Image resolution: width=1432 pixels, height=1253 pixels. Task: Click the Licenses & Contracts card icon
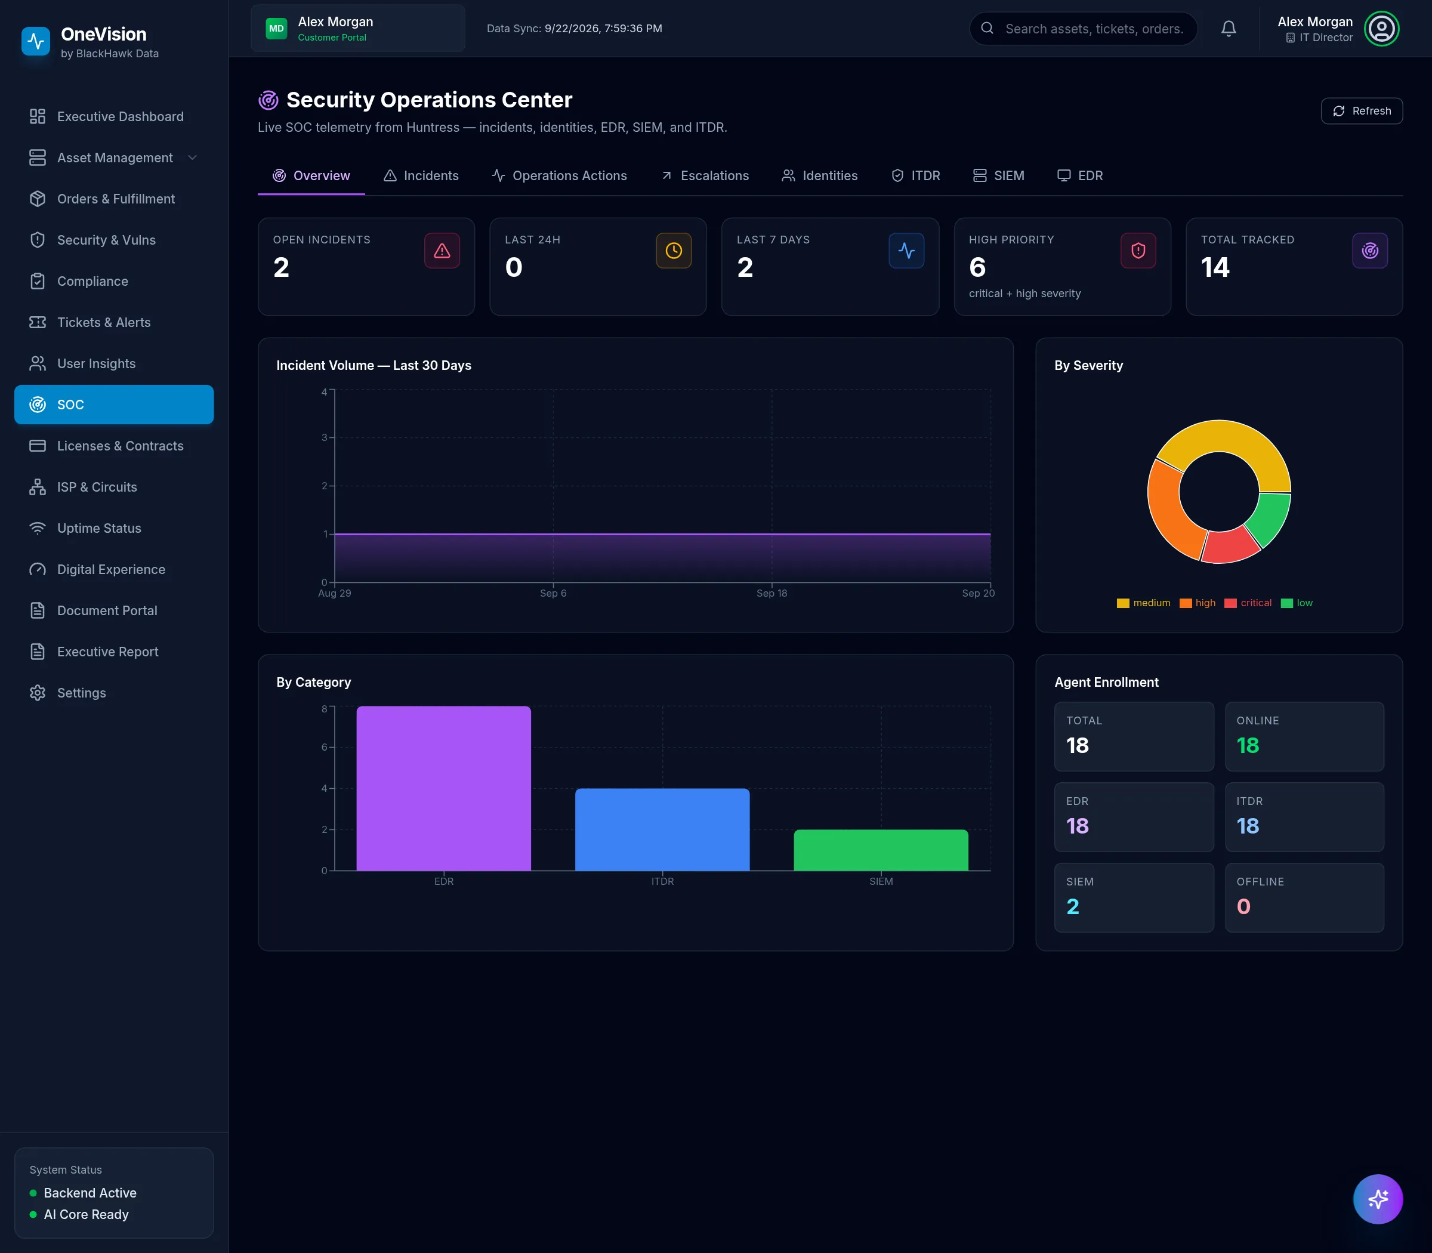[x=38, y=445]
